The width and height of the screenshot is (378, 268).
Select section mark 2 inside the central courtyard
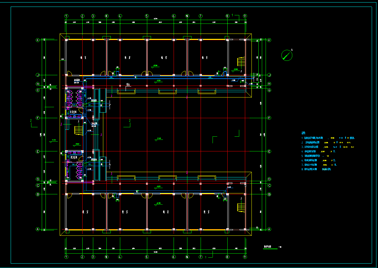pos(129,121)
